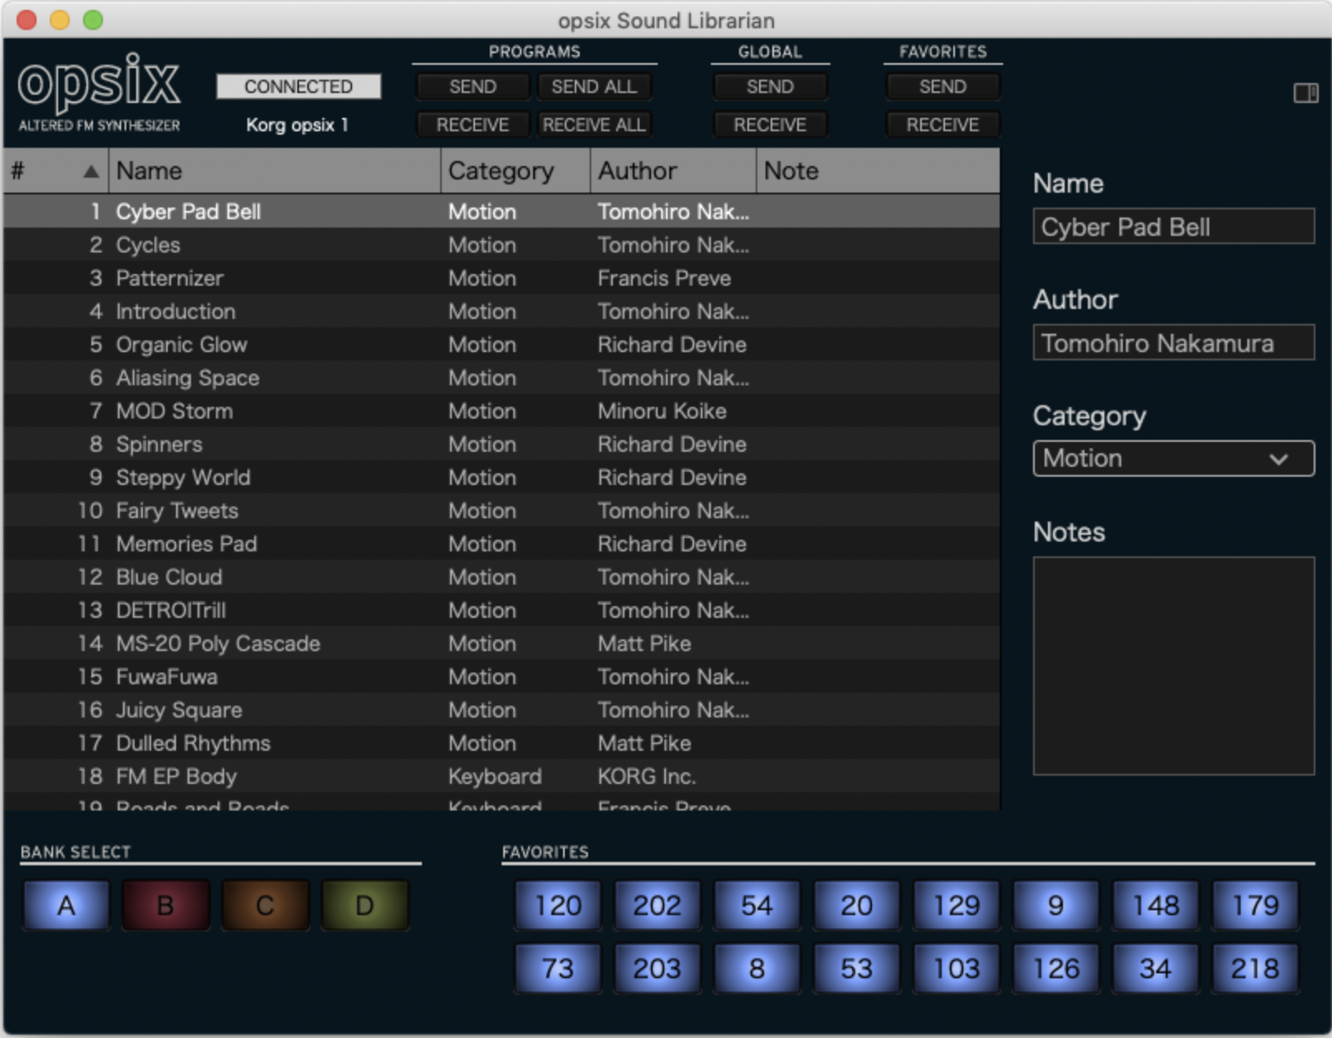
Task: Open the Category dropdown showing Motion
Action: tap(1173, 458)
